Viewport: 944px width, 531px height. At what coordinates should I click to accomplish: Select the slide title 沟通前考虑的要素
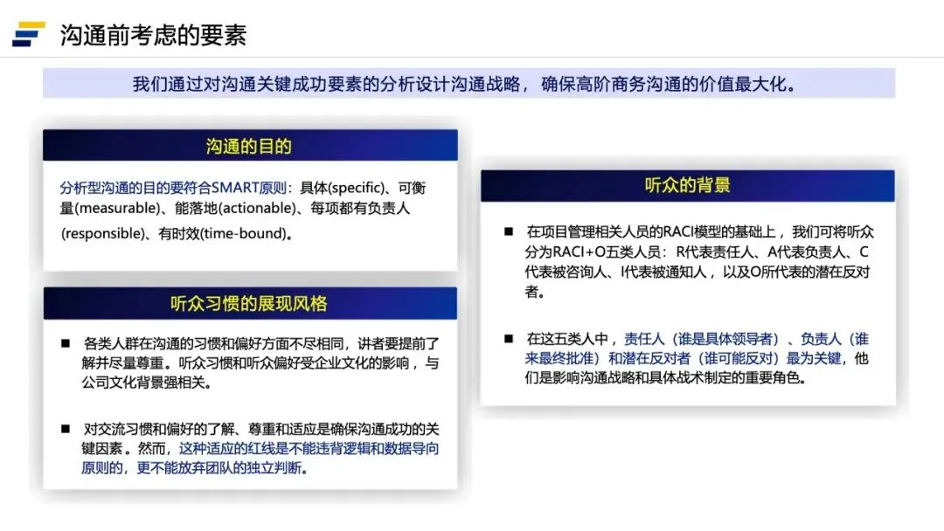153,35
